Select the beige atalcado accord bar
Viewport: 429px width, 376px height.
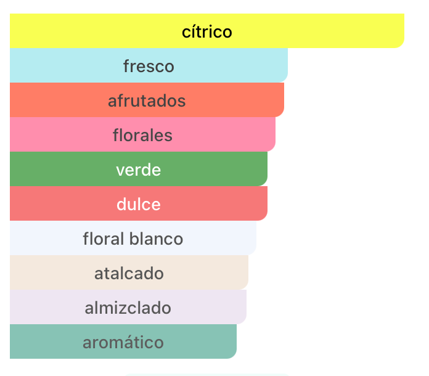[129, 272]
